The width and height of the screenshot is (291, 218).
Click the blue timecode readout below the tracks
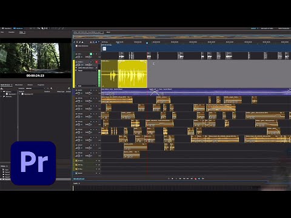pos(79,179)
